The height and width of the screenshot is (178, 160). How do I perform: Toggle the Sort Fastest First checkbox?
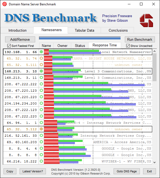pos(9,46)
